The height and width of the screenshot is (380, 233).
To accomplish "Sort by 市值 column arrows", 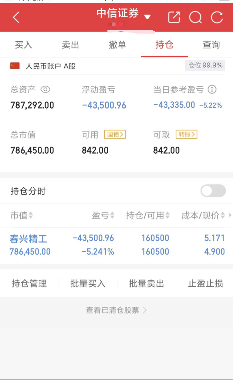I will 30,216.
